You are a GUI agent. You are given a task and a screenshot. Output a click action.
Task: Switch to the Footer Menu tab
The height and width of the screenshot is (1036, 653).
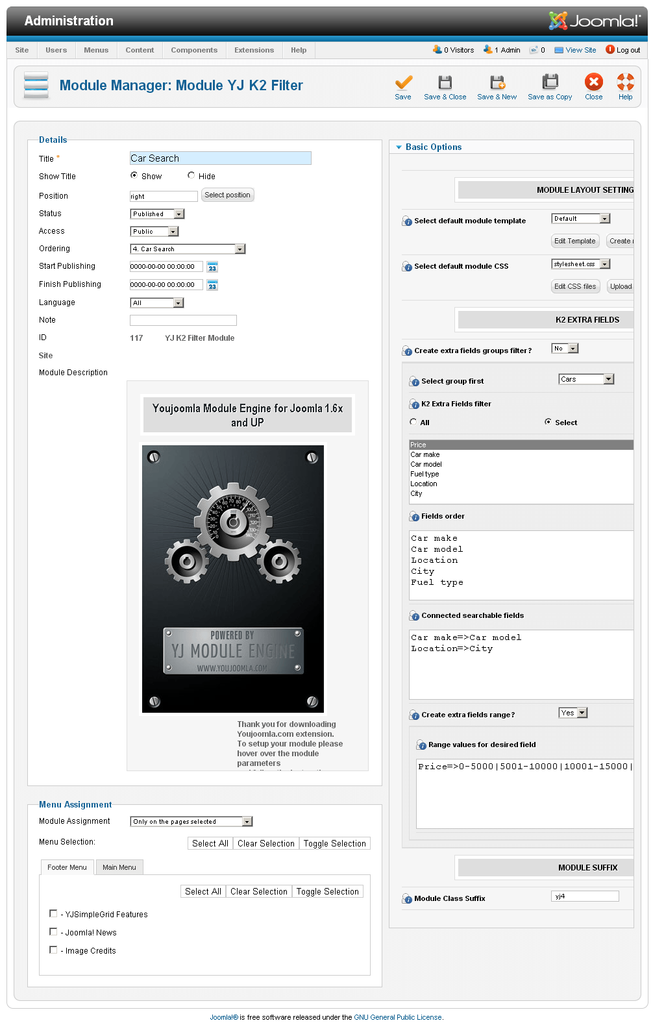pyautogui.click(x=67, y=867)
